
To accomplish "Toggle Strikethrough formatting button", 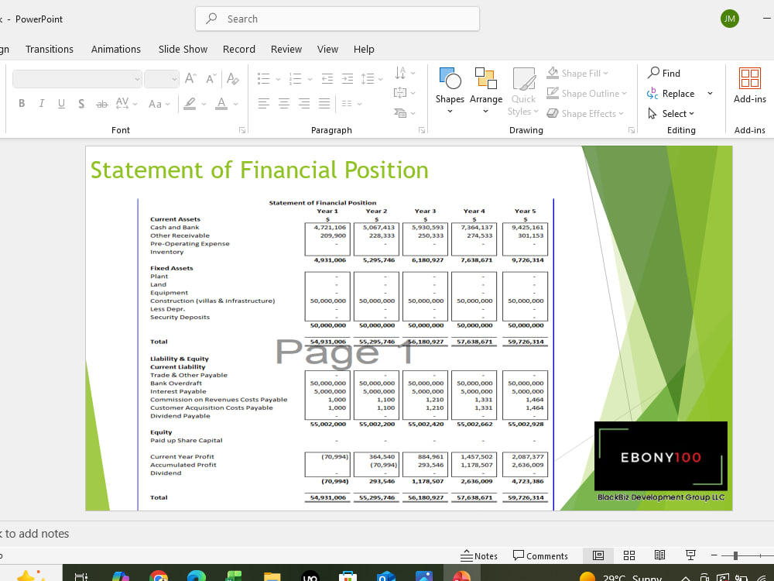I will pos(101,104).
